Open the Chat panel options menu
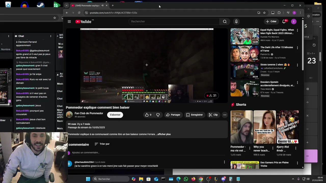 tap(51, 36)
